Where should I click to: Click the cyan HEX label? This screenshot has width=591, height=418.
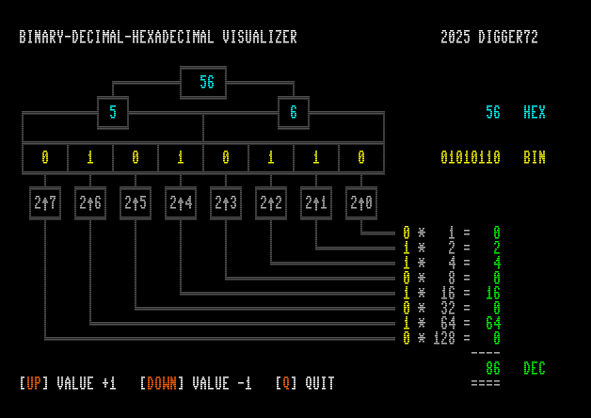(535, 112)
